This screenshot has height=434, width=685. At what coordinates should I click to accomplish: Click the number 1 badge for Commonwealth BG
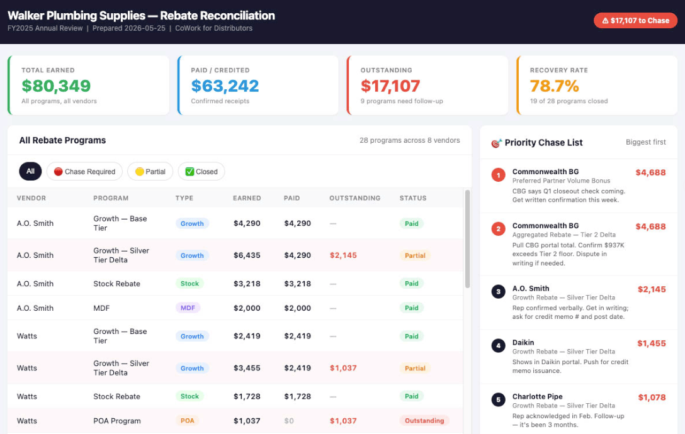498,175
